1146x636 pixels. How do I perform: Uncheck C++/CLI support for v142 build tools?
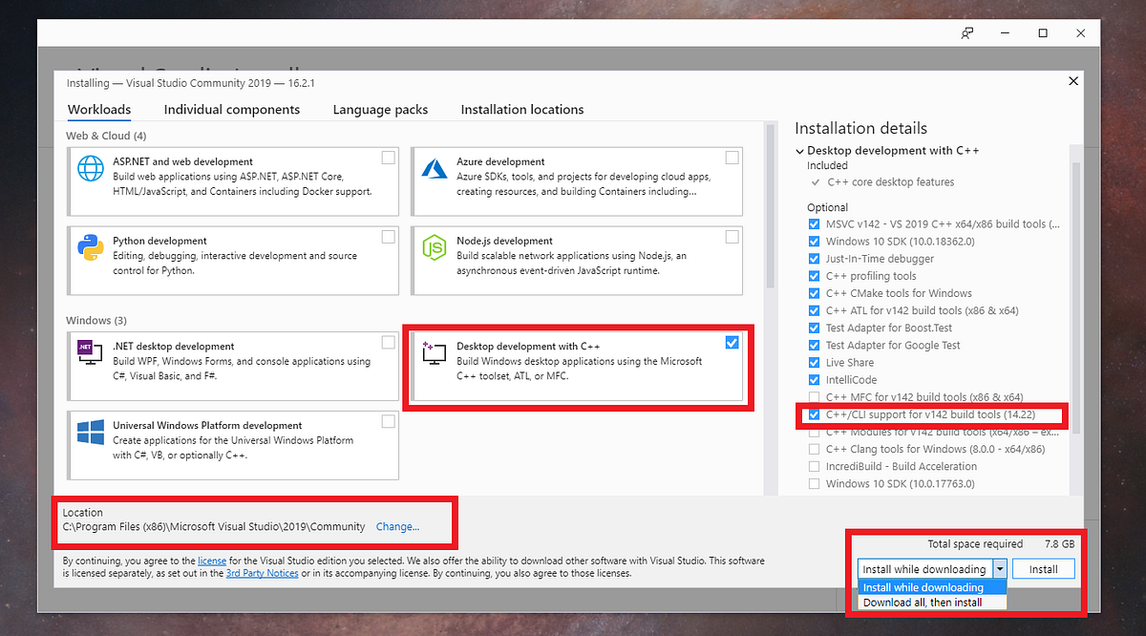pos(814,414)
